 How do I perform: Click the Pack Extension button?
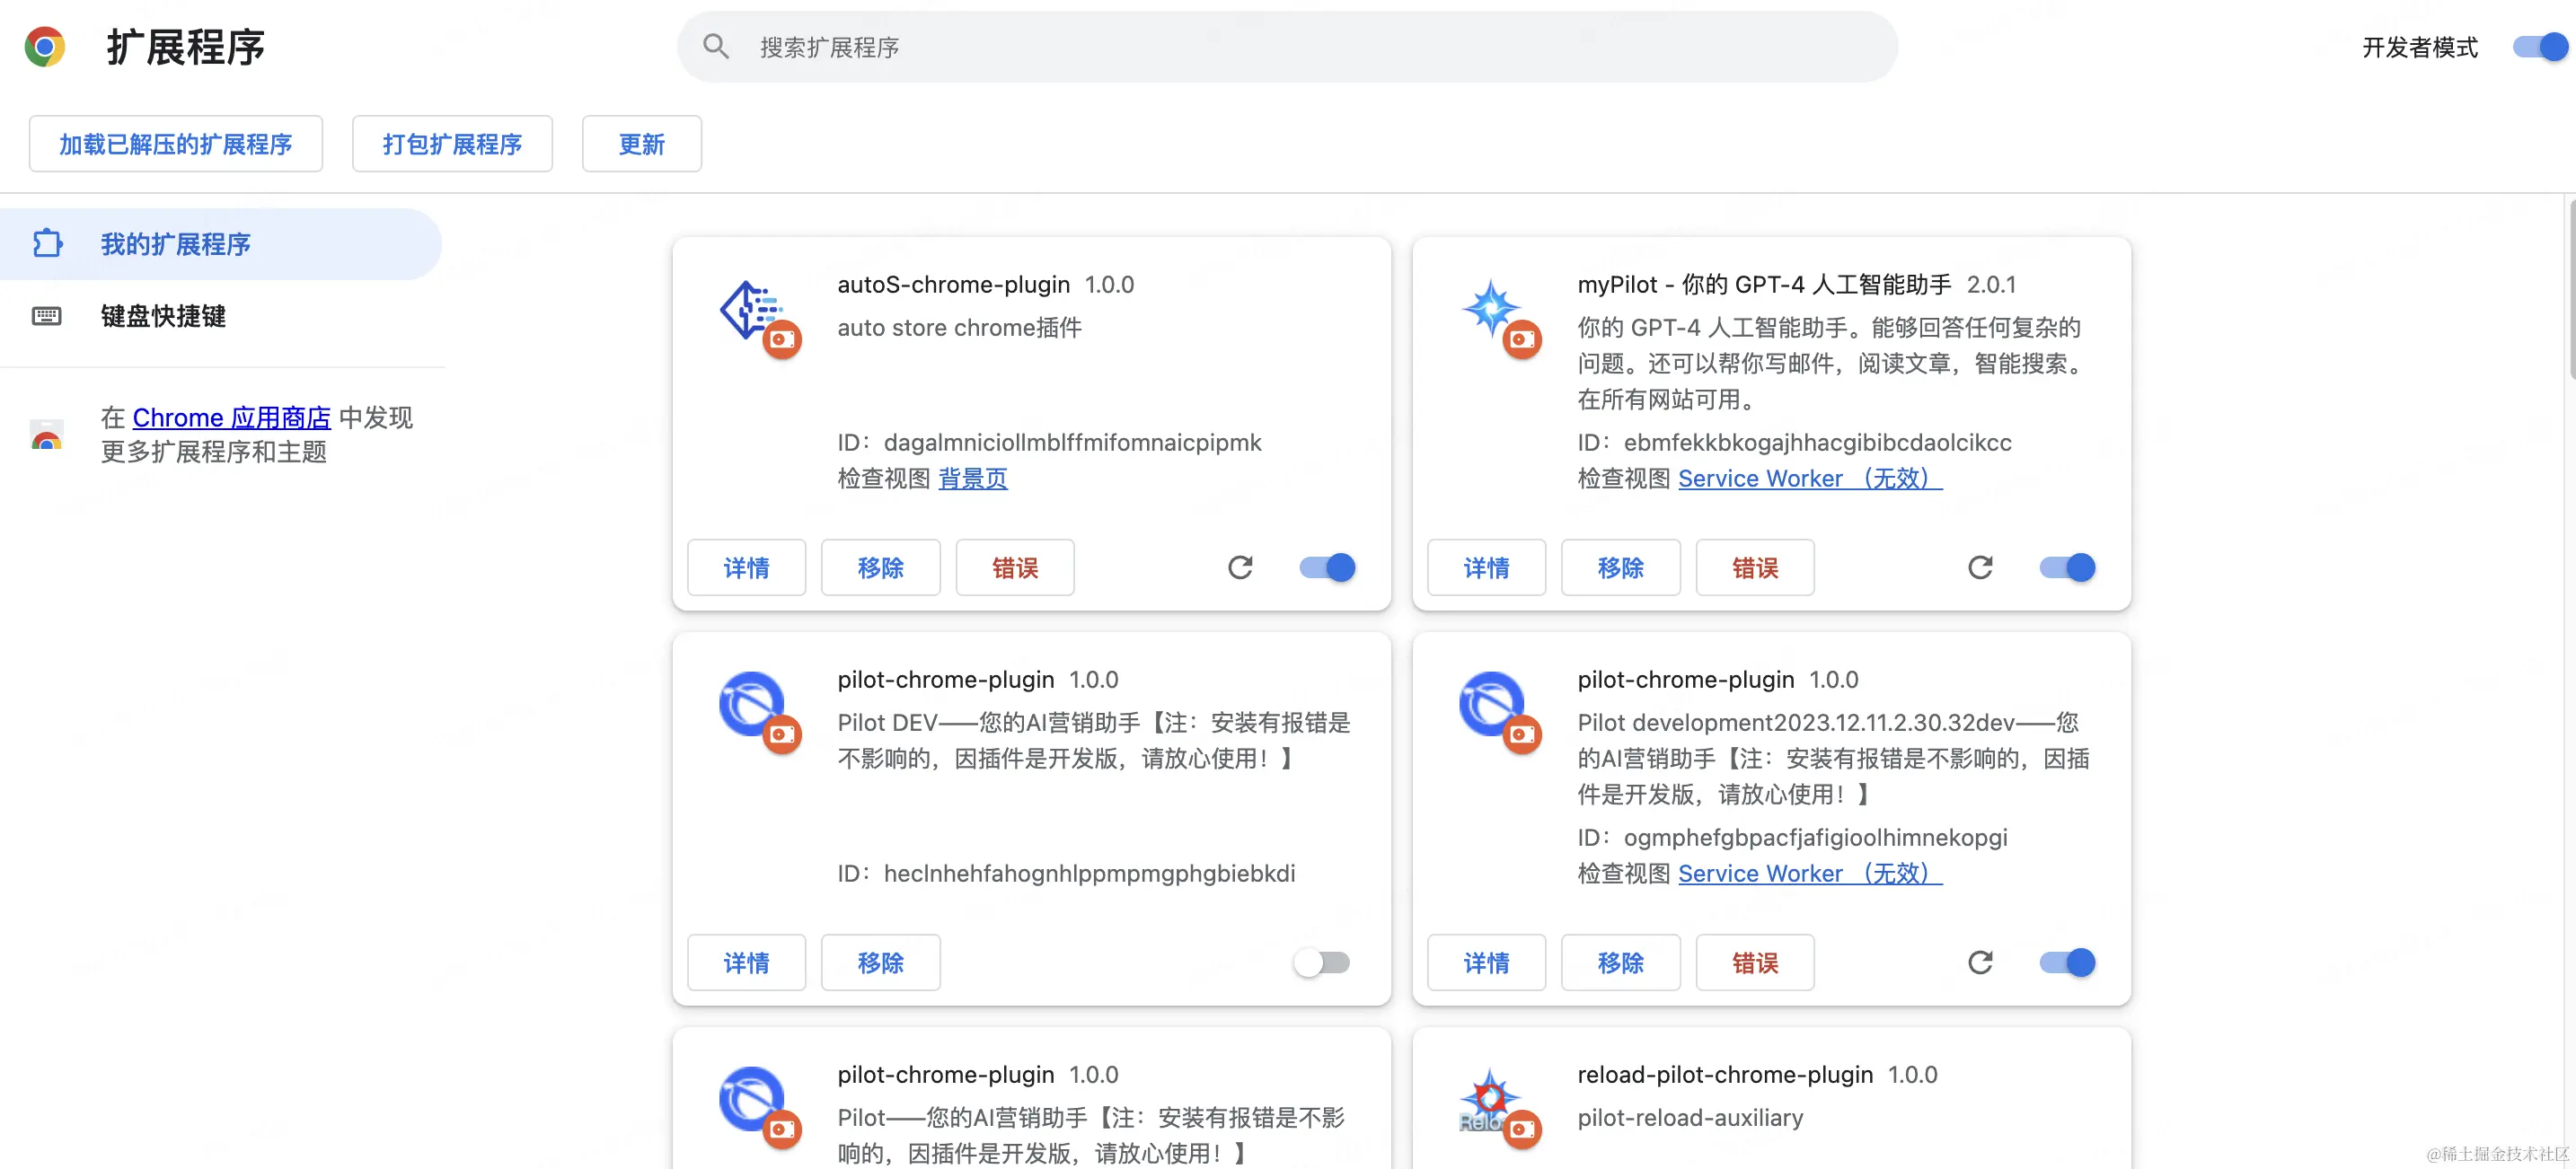tap(452, 144)
